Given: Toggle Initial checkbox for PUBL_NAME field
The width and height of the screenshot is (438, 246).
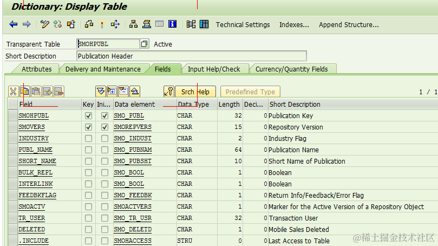Looking at the screenshot, I should [104, 150].
